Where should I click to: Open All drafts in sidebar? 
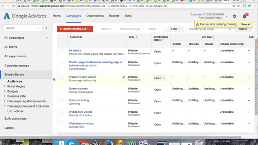point(11,47)
